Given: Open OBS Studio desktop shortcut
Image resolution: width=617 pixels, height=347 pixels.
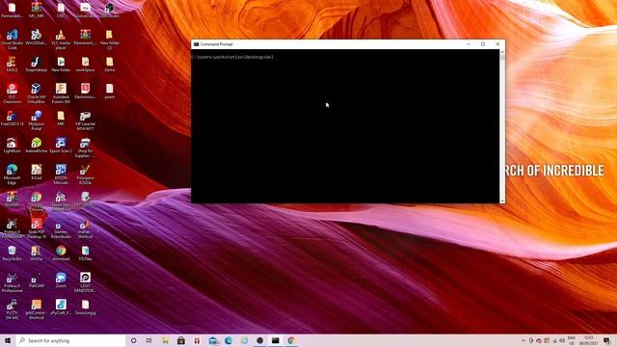Looking at the screenshot, I should point(109,11).
